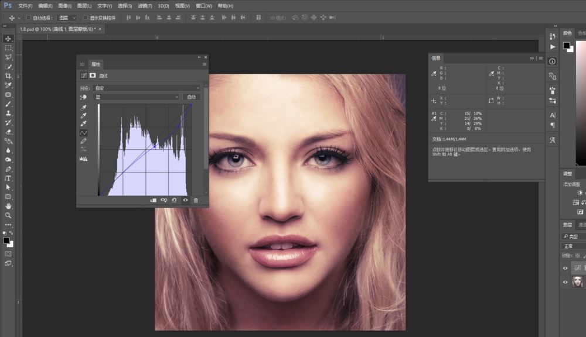Open the Character panel icon in the dock
The height and width of the screenshot is (337, 586).
click(553, 115)
